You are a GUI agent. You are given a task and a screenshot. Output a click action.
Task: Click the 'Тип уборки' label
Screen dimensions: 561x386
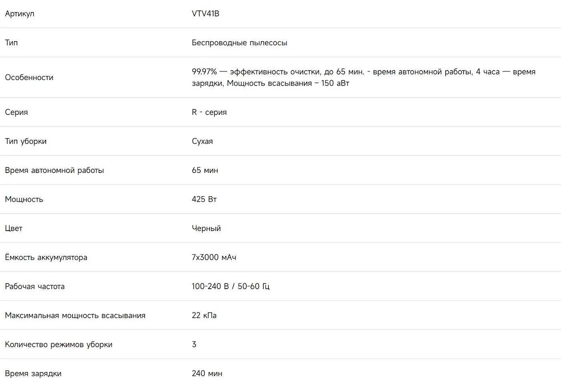[x=26, y=141]
